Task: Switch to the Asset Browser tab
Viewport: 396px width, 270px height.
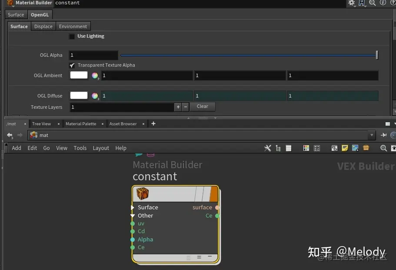Action: [x=123, y=124]
